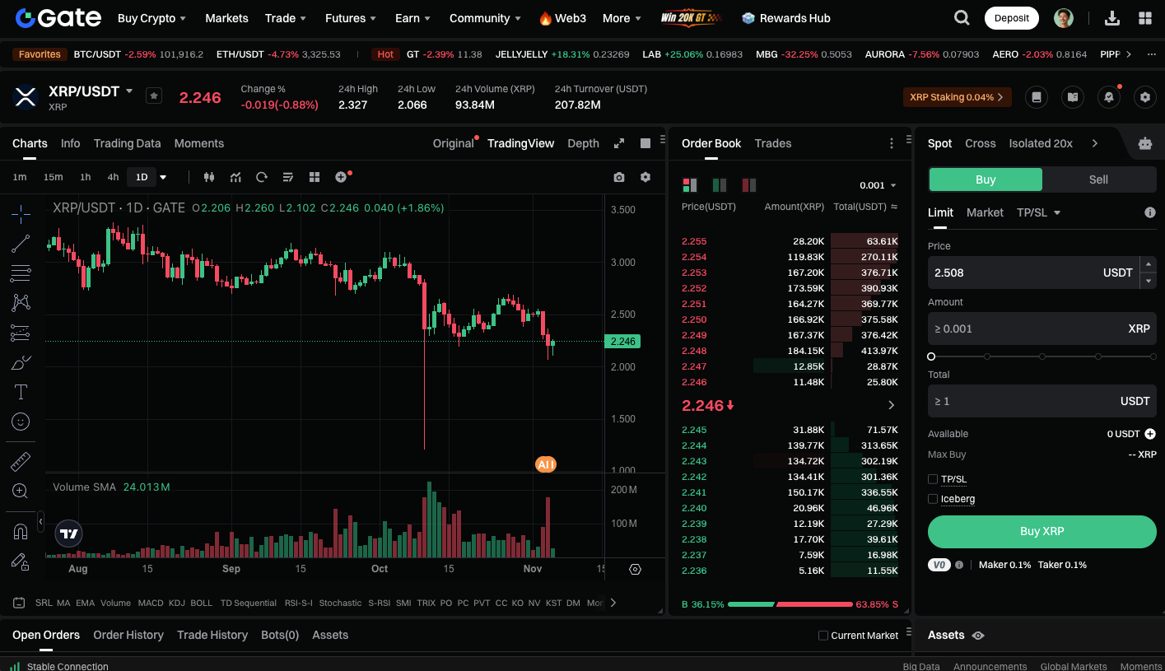Toggle the magnet snap tool

pos(21,531)
